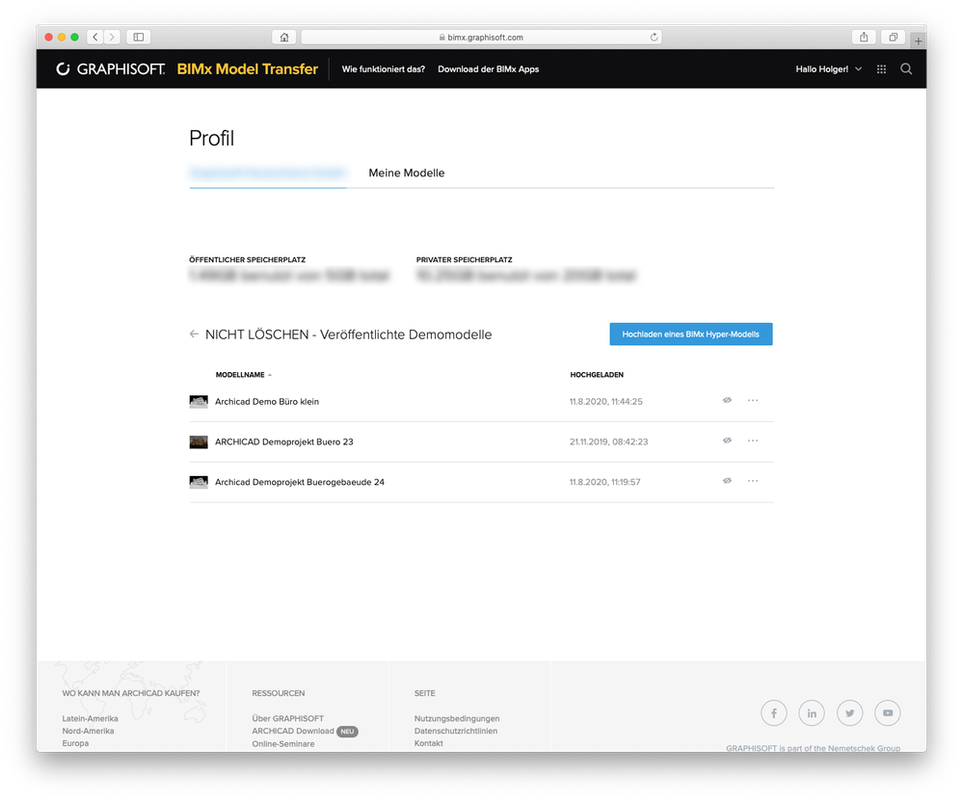Open more options for ARCHICAD Demoprojekt Buero 23
Image resolution: width=963 pixels, height=800 pixels.
(x=752, y=440)
